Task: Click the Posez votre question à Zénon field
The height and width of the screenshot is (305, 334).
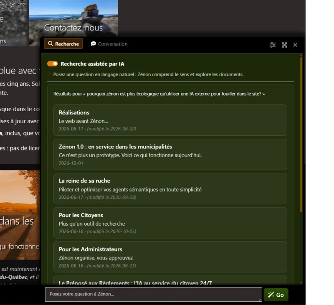Action: pos(153,294)
